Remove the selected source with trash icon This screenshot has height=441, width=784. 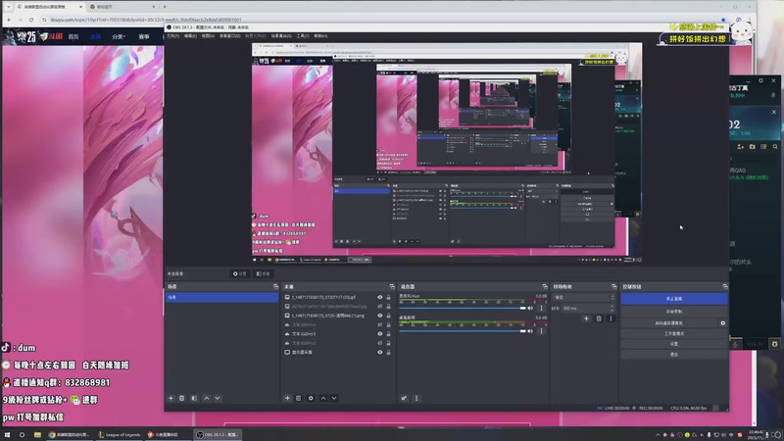[x=298, y=398]
